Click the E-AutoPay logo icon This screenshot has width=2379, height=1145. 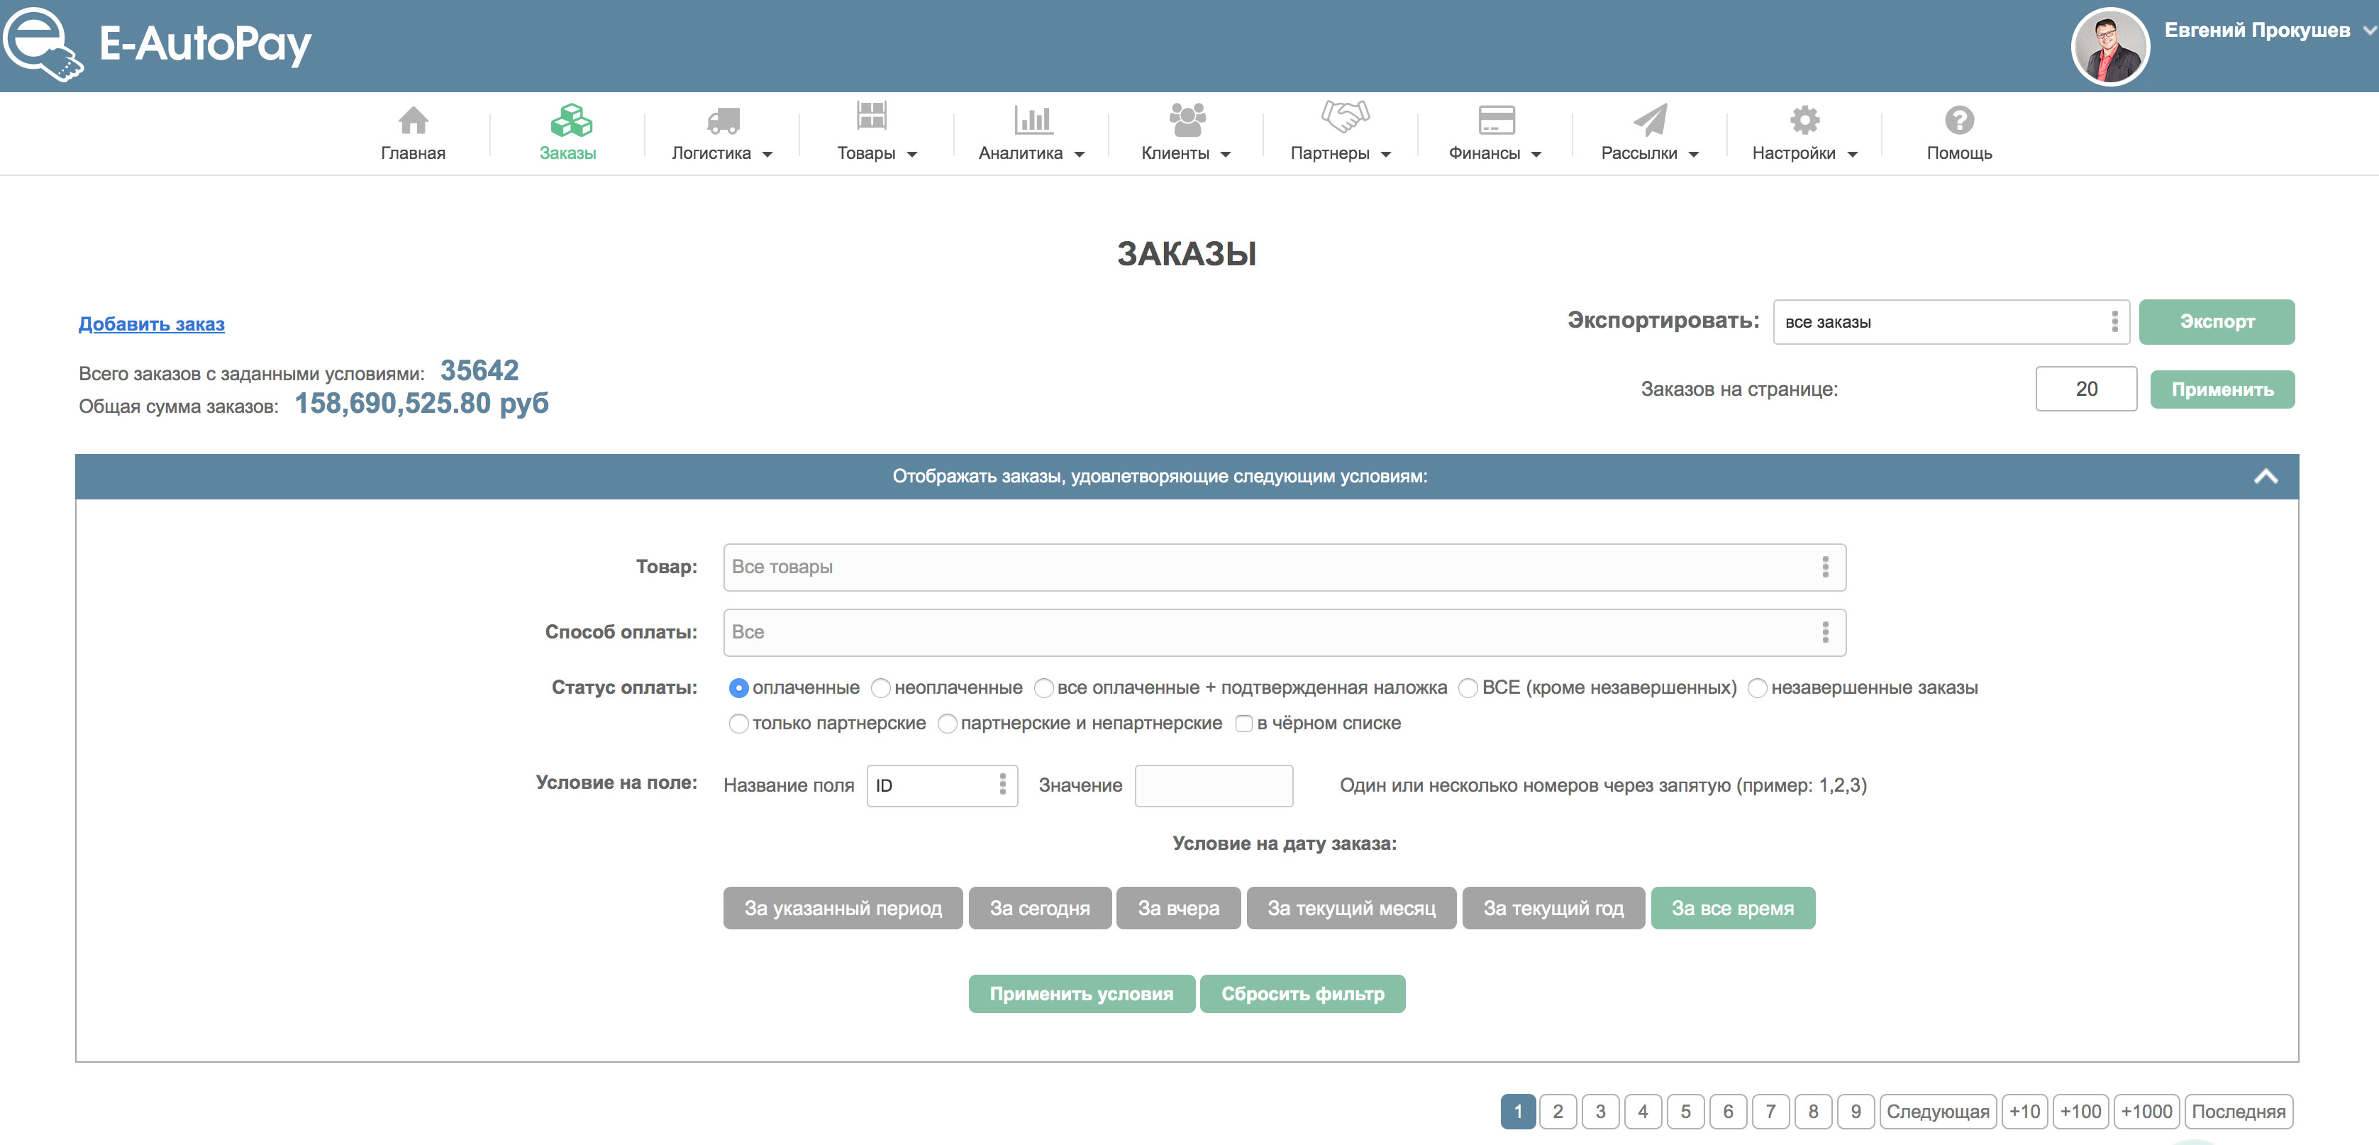[x=43, y=44]
